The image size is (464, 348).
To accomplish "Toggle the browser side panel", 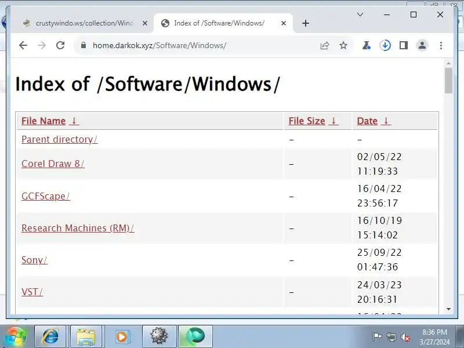I will coord(404,46).
